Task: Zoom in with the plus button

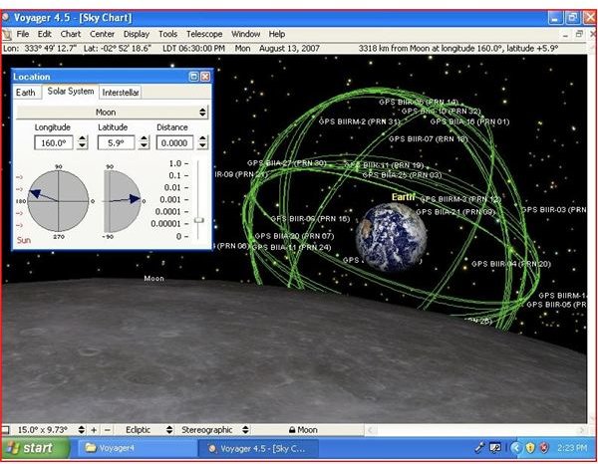Action: click(x=94, y=430)
